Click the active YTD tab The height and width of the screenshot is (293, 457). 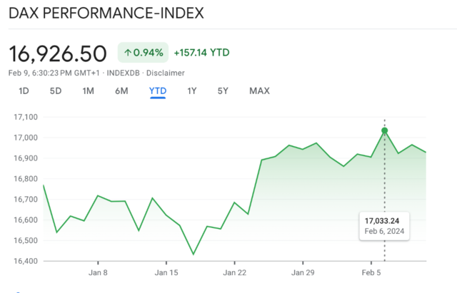(x=157, y=91)
